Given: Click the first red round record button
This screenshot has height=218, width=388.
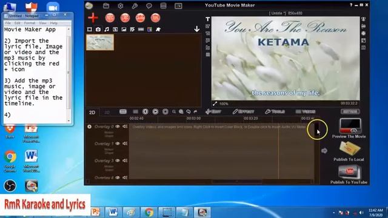Looking at the screenshot, I should point(110,18).
